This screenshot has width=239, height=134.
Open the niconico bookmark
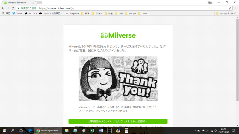[x=31, y=13]
